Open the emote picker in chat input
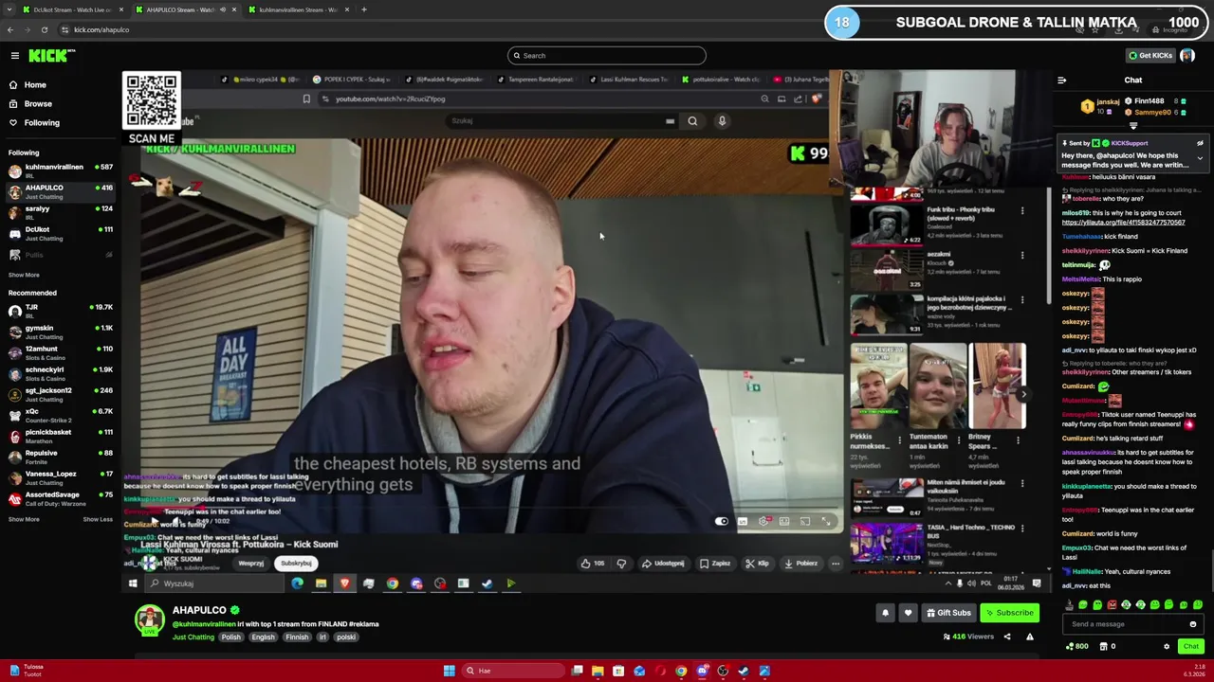 (1193, 624)
